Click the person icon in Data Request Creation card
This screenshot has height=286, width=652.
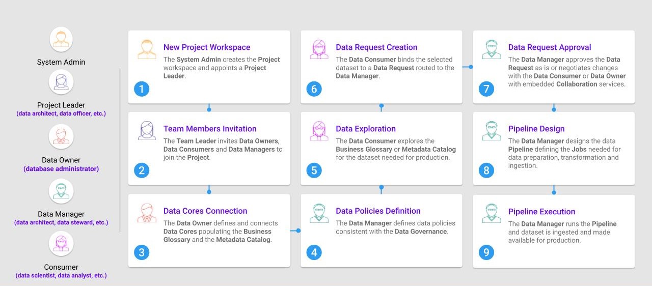(319, 50)
